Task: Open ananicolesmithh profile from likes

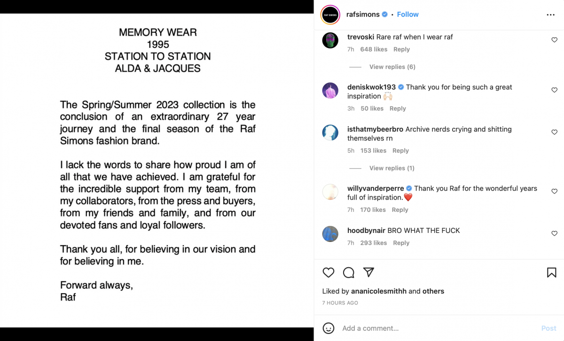Action: (x=379, y=291)
